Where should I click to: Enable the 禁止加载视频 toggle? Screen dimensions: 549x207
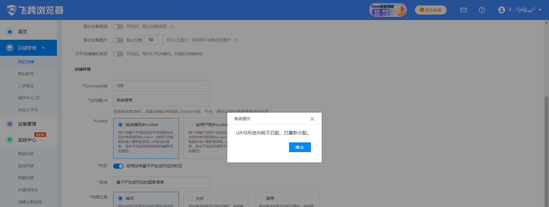tap(118, 27)
